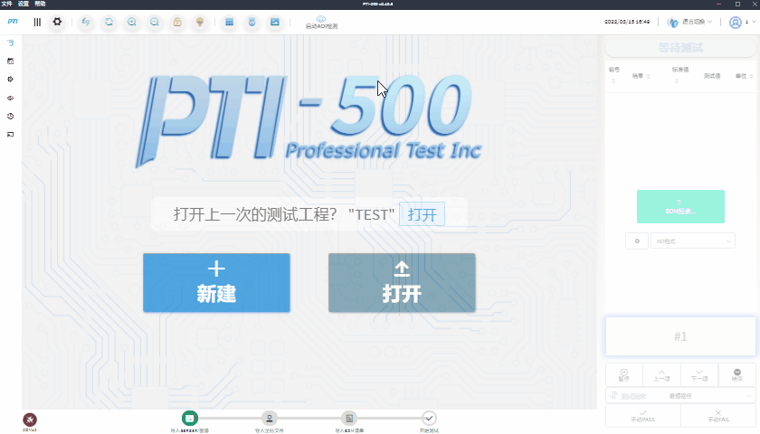
Task: Open the 文件 menu
Action: (x=7, y=4)
